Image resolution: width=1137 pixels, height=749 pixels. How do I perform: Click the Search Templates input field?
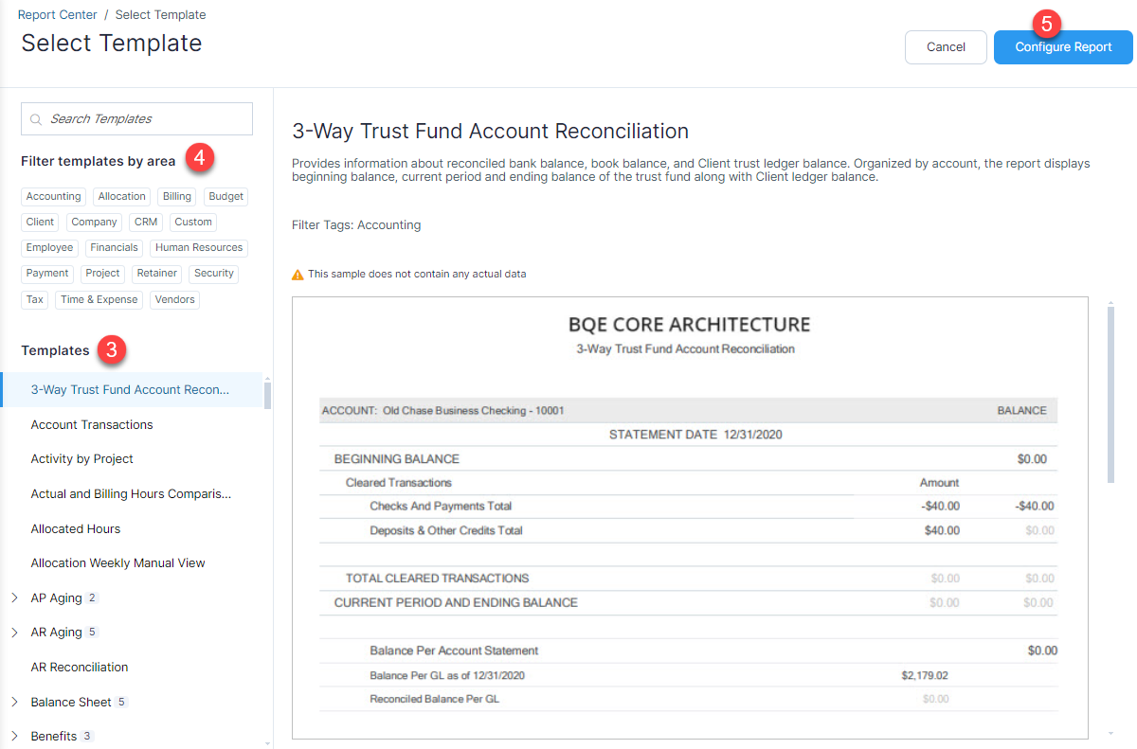(136, 119)
